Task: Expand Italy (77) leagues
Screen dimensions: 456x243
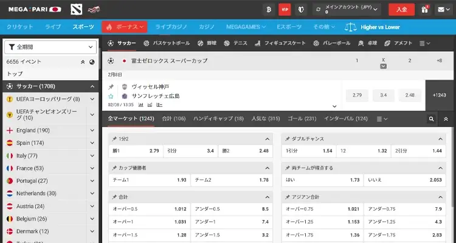Action: (92, 156)
